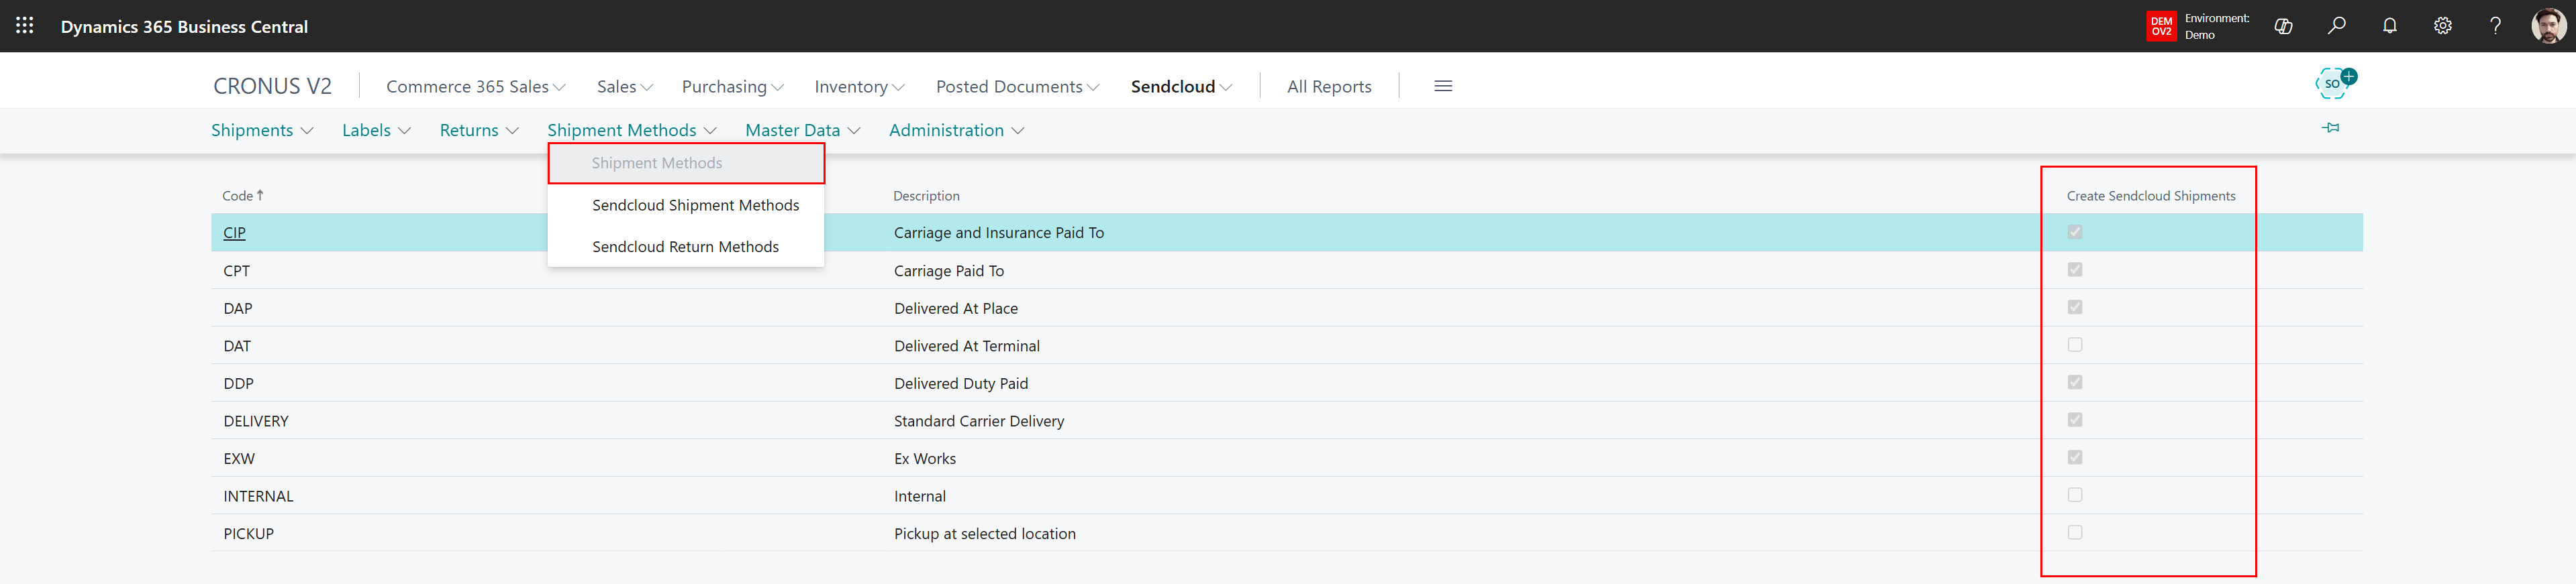Screen dimensions: 2576x584
Task: Expand the Labels submenu
Action: pos(376,131)
